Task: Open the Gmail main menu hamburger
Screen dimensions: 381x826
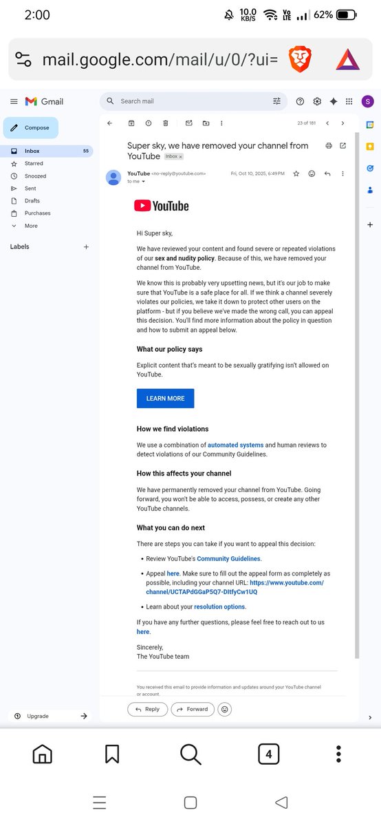Action: click(x=14, y=101)
